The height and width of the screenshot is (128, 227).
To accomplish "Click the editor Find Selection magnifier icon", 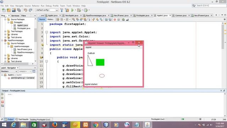I will click(73, 20).
